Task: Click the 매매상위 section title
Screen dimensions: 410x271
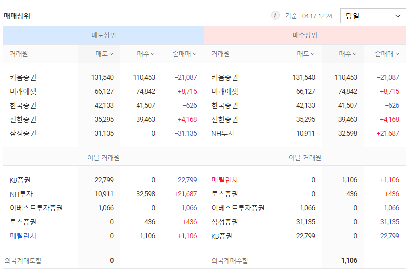Action: coord(17,16)
